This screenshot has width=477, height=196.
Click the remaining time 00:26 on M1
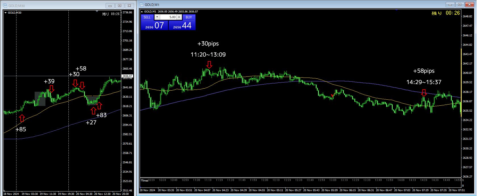(445, 13)
